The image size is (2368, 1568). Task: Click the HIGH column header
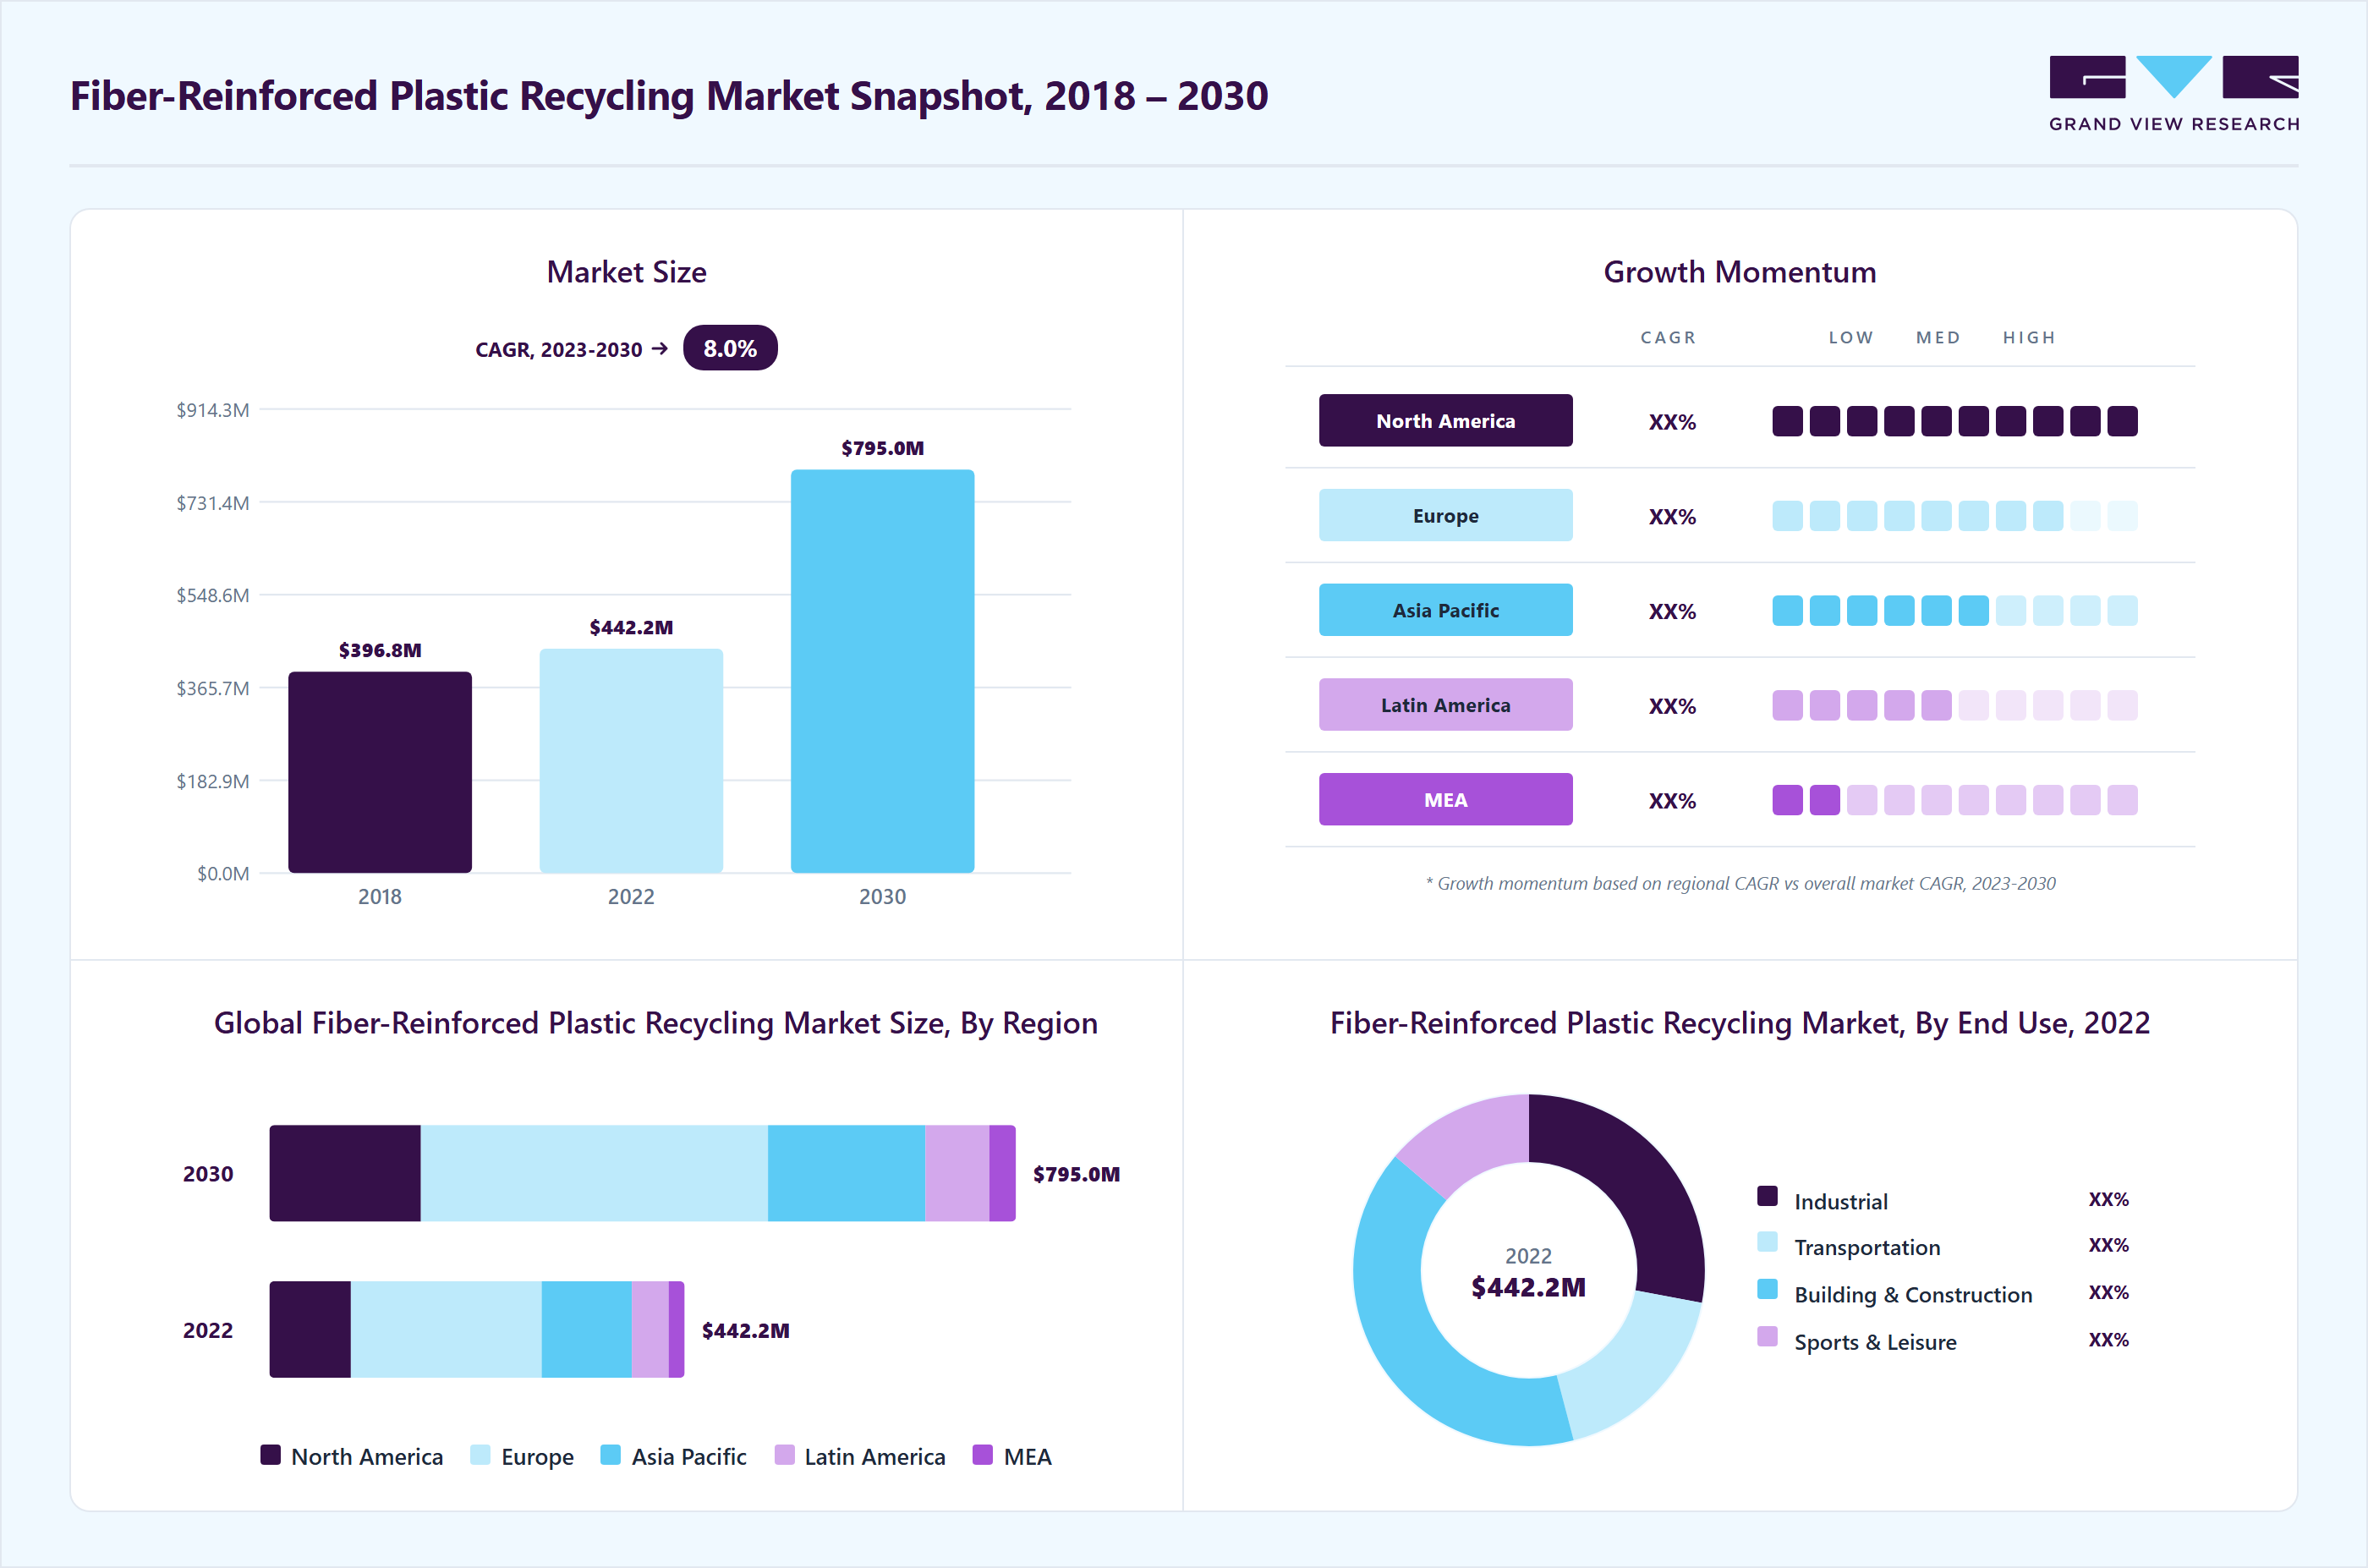tap(2029, 338)
